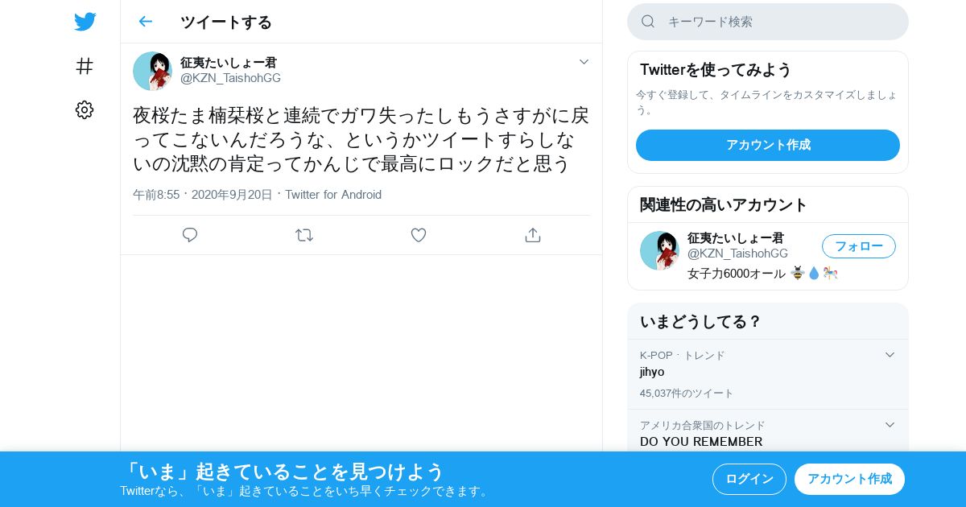Expand options for the DO YOU REMEMBER trend
This screenshot has width=966, height=507.
(890, 425)
